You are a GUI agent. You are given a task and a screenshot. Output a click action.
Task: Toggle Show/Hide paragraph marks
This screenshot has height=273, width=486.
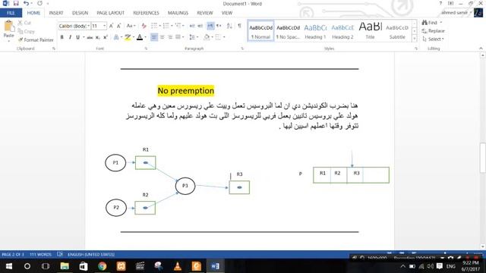(x=239, y=26)
